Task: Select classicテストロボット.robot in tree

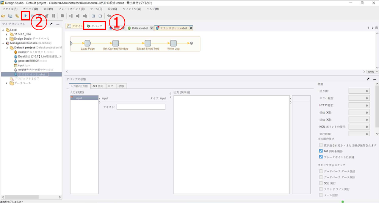Action: [x=34, y=52]
